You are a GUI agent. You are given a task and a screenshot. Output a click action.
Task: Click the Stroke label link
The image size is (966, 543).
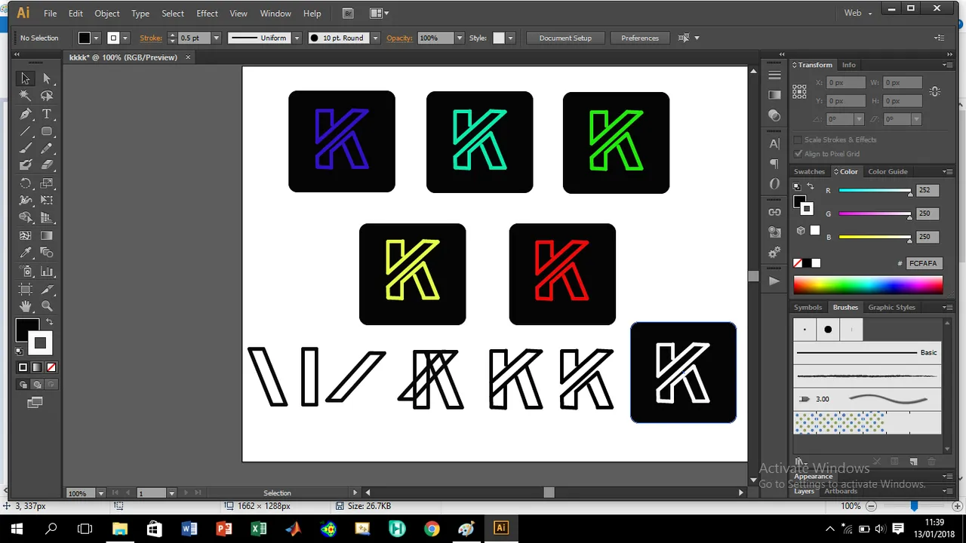tap(151, 38)
